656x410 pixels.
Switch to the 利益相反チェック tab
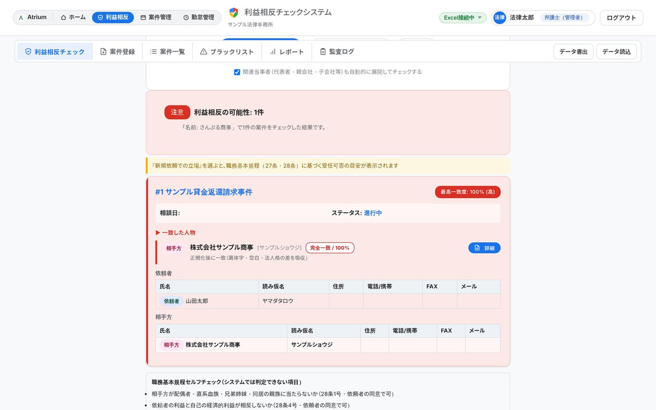coord(55,51)
